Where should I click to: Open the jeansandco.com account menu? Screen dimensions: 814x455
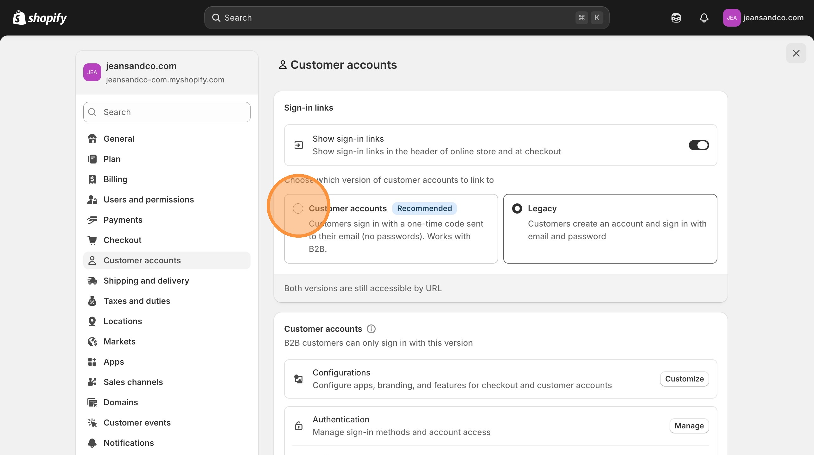773,18
